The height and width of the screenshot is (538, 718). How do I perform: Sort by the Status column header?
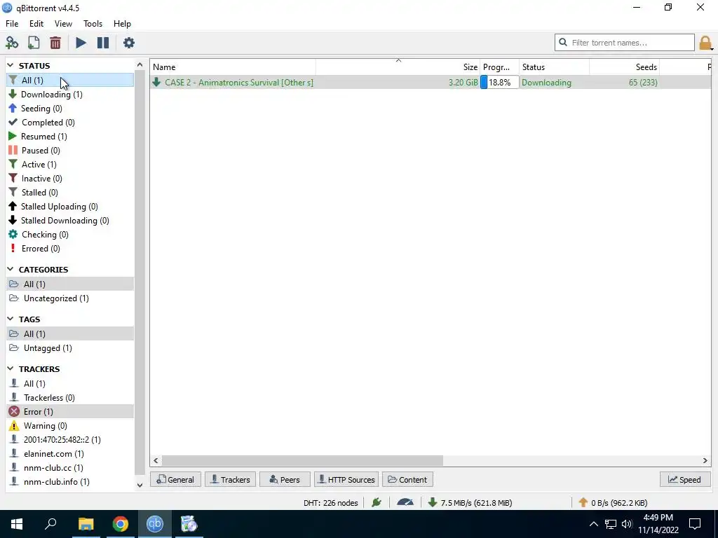(x=554, y=67)
